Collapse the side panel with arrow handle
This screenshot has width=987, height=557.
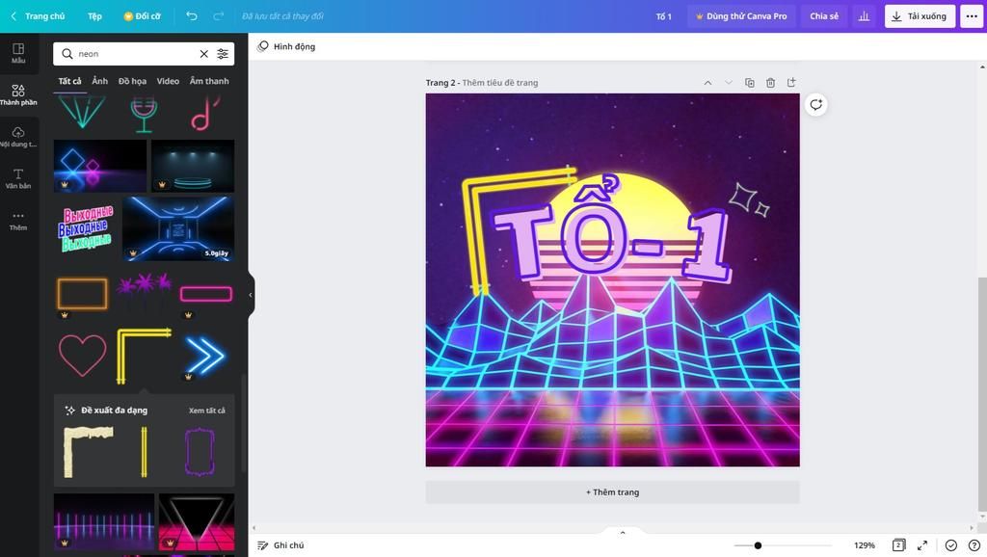pyautogui.click(x=251, y=295)
